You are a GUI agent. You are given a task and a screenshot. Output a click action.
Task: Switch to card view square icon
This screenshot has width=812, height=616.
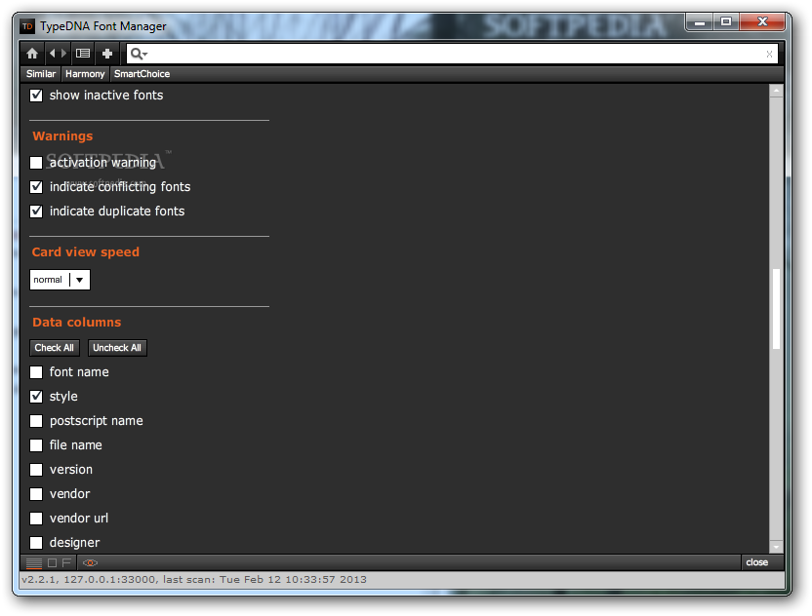[x=52, y=562]
